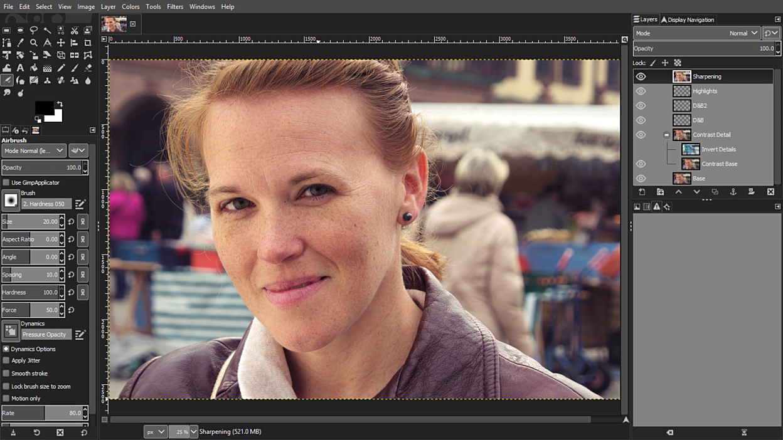Delete layer using the X icon
The height and width of the screenshot is (440, 783).
pos(770,192)
